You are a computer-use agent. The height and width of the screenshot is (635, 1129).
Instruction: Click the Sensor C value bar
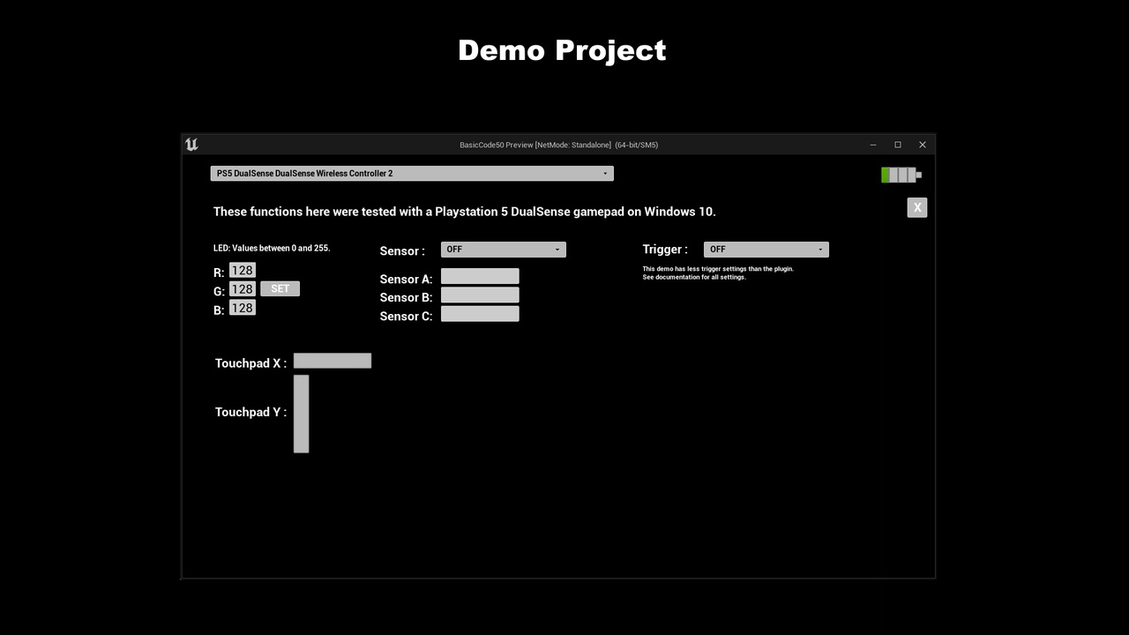[480, 314]
